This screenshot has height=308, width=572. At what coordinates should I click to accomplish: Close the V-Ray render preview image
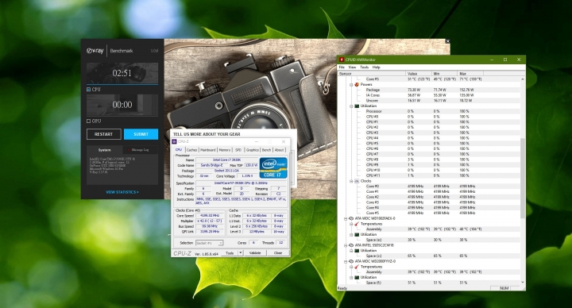(x=447, y=41)
